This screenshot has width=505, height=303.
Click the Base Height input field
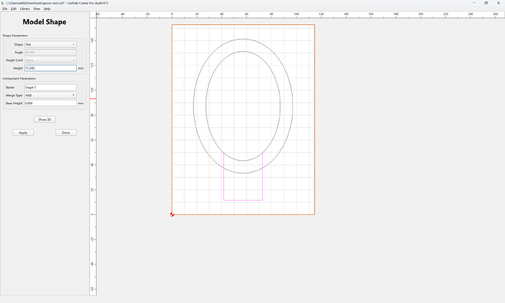[x=50, y=103]
